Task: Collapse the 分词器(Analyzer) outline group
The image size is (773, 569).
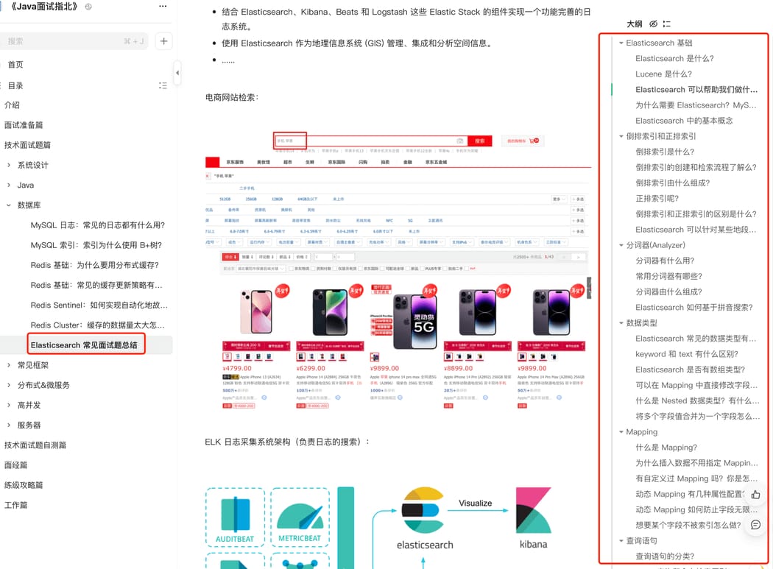Action: click(x=621, y=245)
